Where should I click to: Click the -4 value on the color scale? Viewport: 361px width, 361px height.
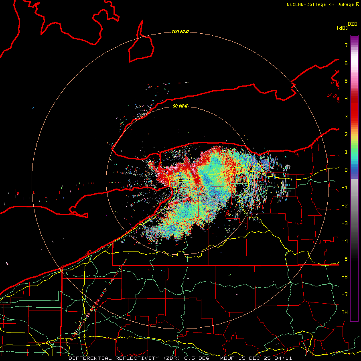click(345, 241)
